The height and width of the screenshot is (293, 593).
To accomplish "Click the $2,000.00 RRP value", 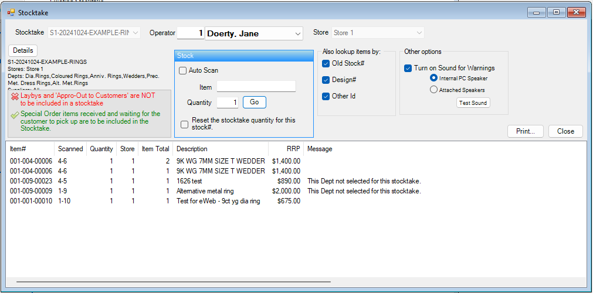I will pyautogui.click(x=286, y=191).
